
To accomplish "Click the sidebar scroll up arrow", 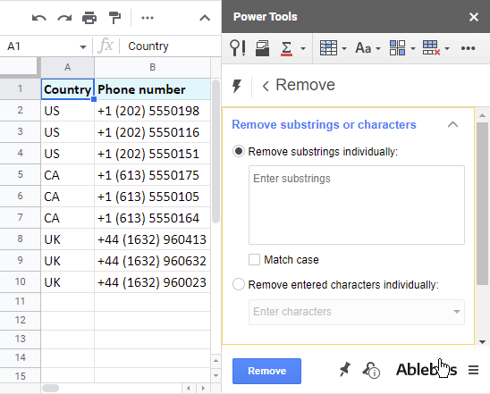I will coord(482,116).
